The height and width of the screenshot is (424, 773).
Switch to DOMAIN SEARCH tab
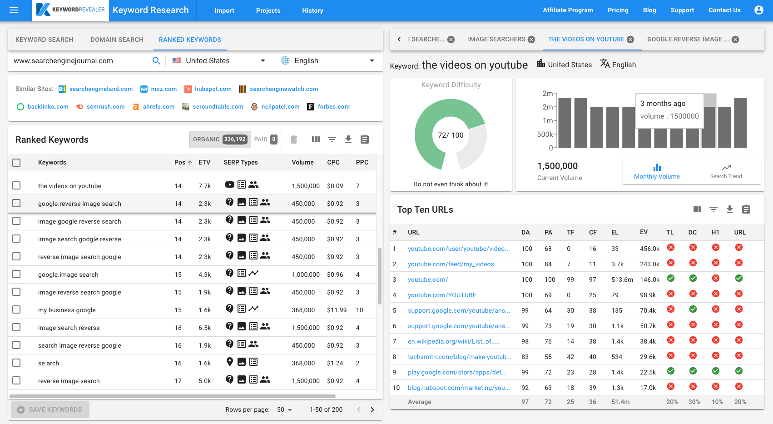click(x=117, y=40)
